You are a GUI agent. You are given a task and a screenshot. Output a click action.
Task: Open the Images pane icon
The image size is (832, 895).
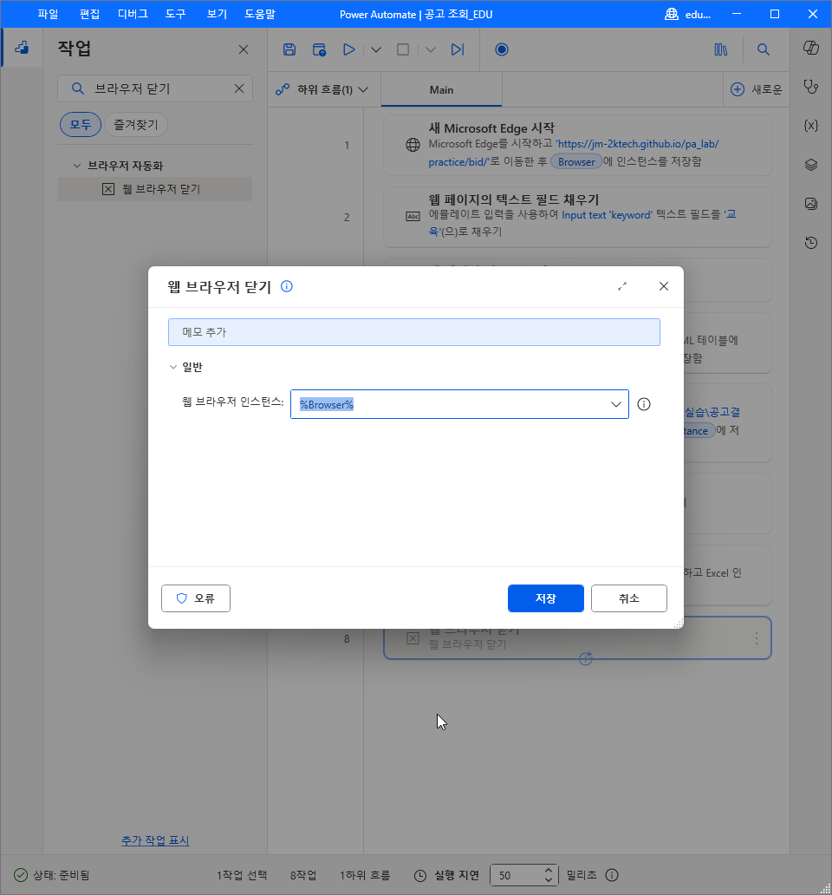811,203
